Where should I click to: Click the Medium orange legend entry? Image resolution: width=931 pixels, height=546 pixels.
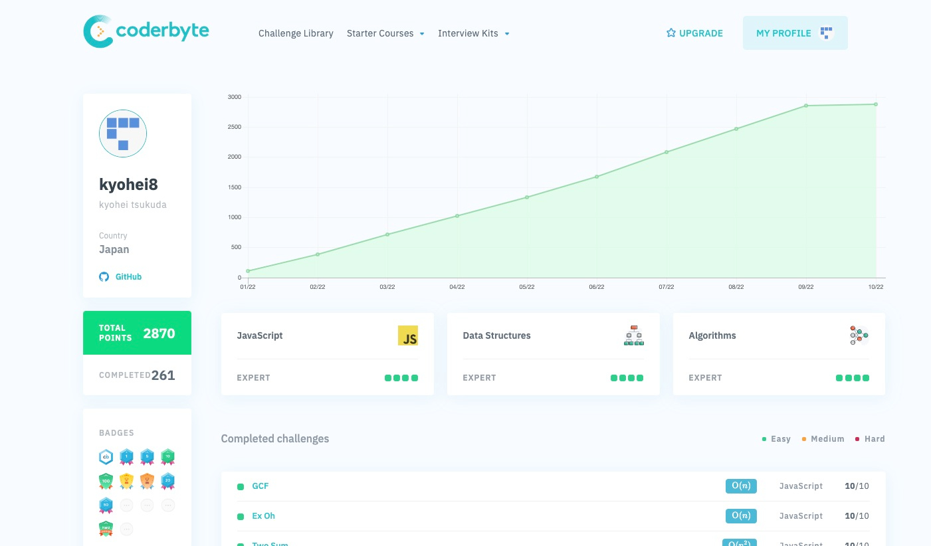coord(823,439)
